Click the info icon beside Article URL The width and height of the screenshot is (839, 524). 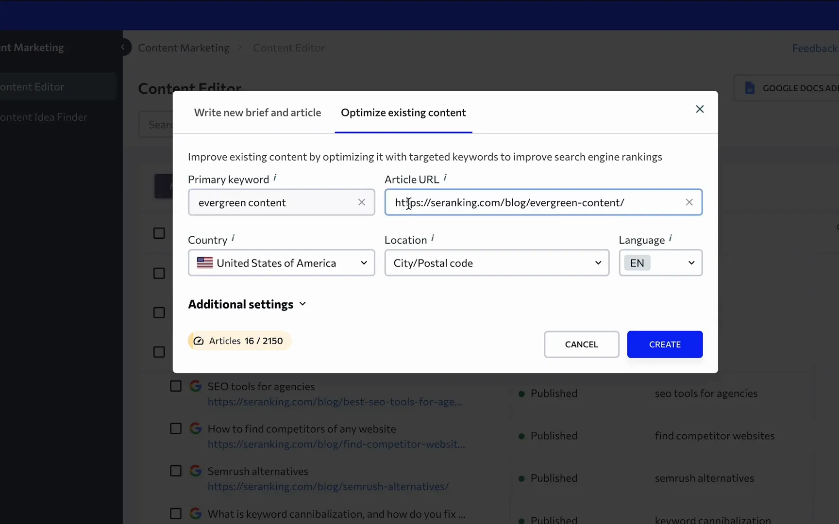click(445, 177)
